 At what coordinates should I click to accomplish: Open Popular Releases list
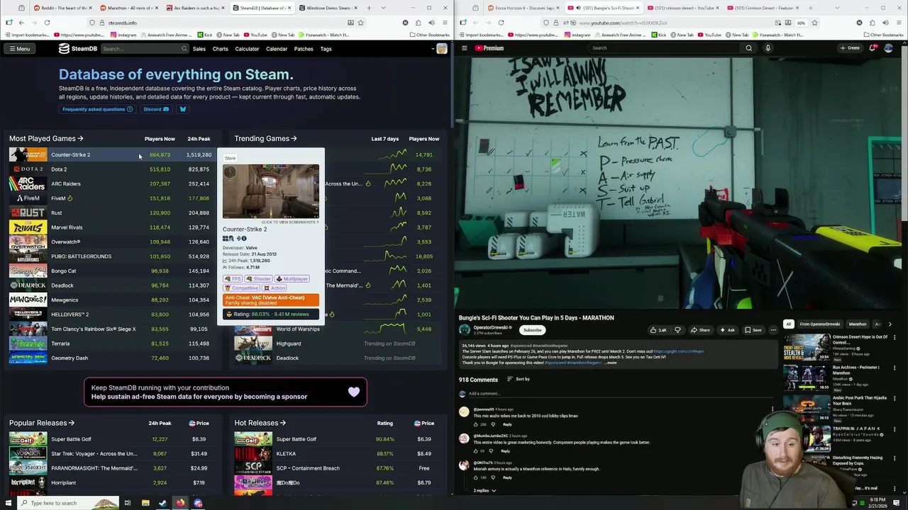point(41,423)
